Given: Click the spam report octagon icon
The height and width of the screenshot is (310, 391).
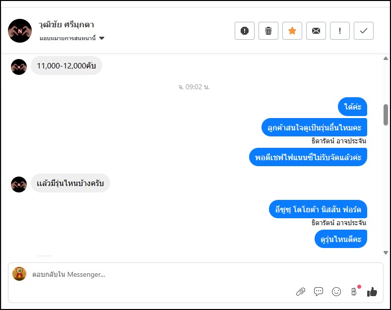Looking at the screenshot, I should [x=245, y=31].
